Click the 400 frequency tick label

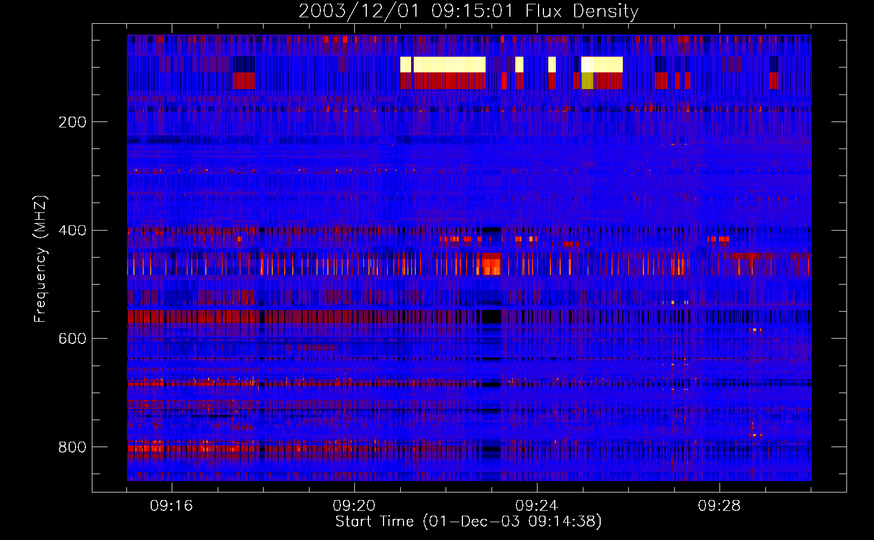tap(72, 231)
